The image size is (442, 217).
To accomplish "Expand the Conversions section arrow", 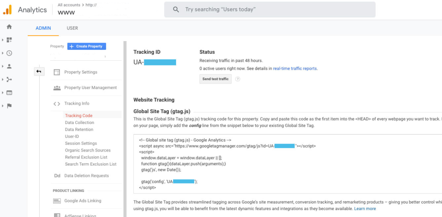I will 3,106.
